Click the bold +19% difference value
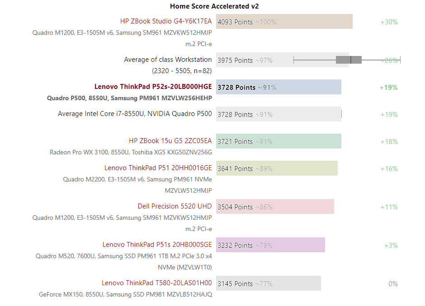This screenshot has height=306, width=425. point(389,88)
